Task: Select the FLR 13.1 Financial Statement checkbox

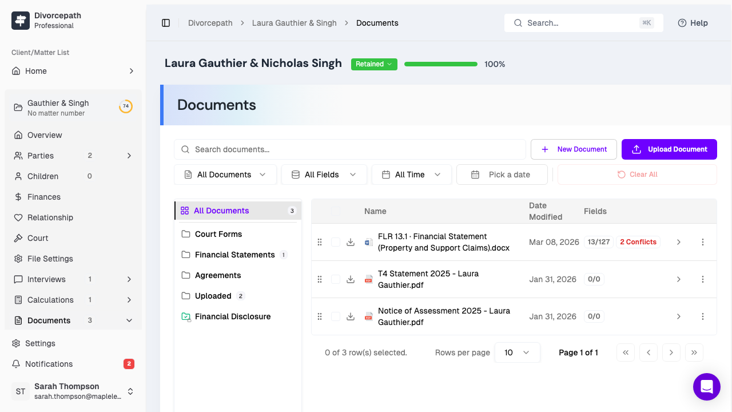Action: tap(336, 242)
